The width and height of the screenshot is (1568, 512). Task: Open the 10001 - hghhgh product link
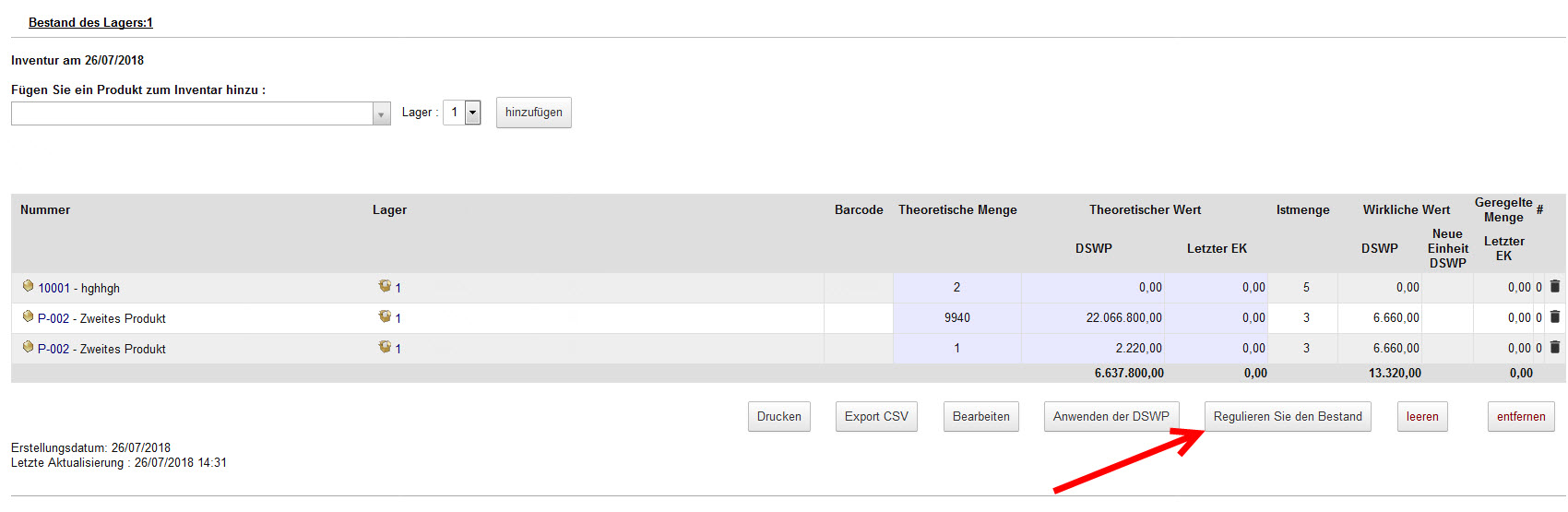pos(79,288)
